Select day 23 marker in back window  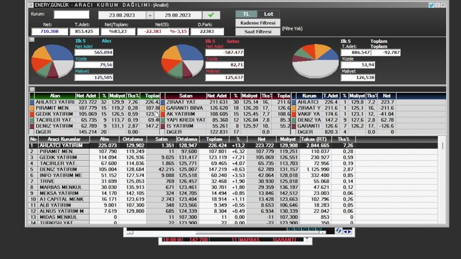coord(290,229)
